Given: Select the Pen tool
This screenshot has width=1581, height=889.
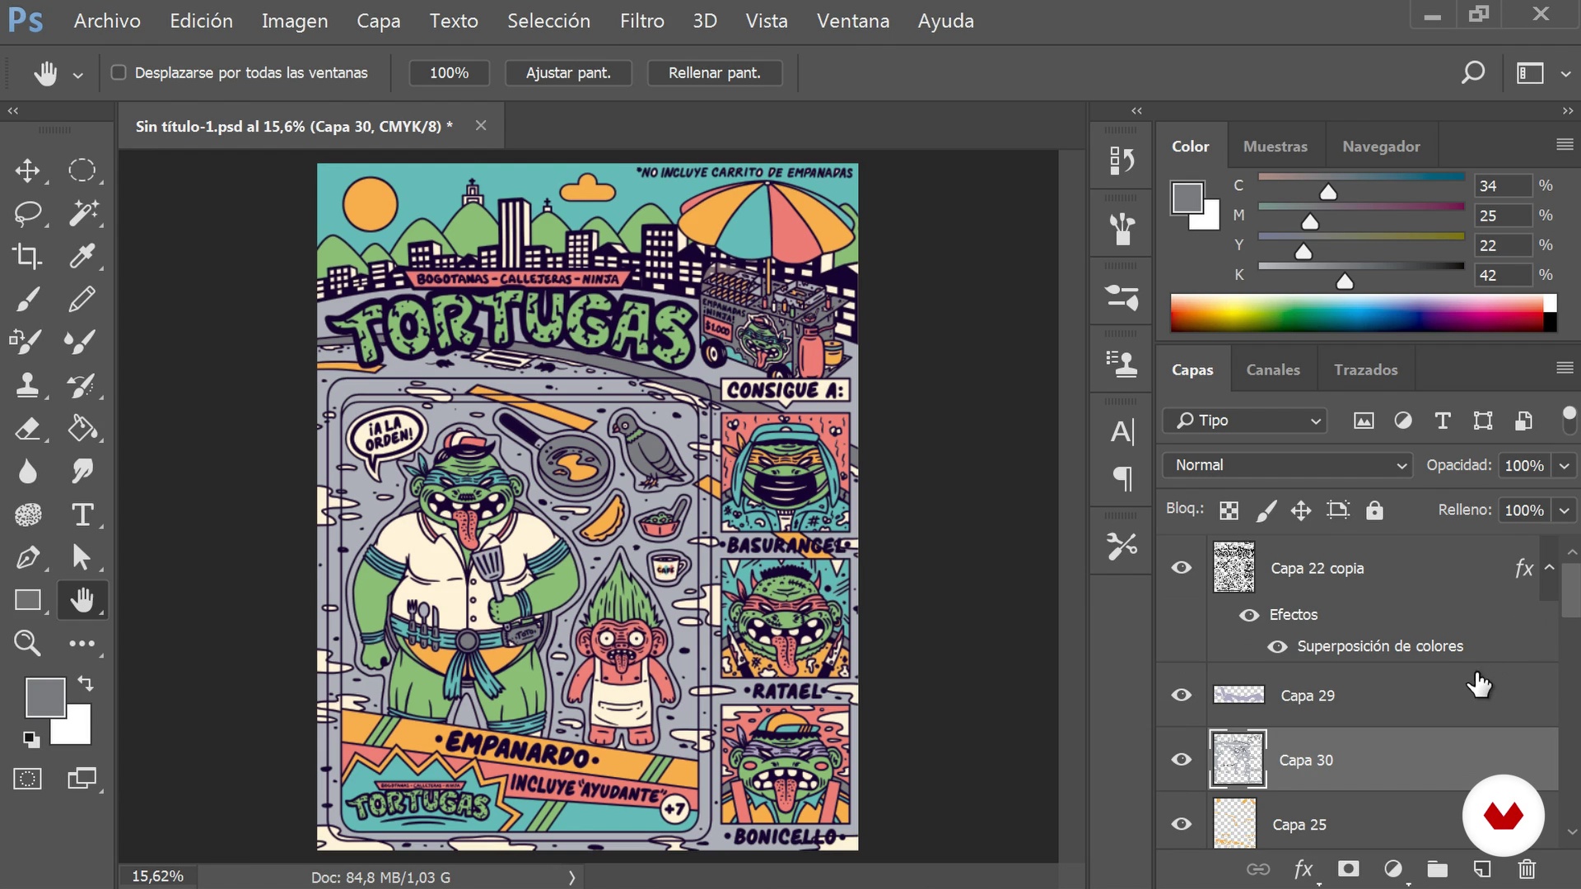Looking at the screenshot, I should 27,557.
